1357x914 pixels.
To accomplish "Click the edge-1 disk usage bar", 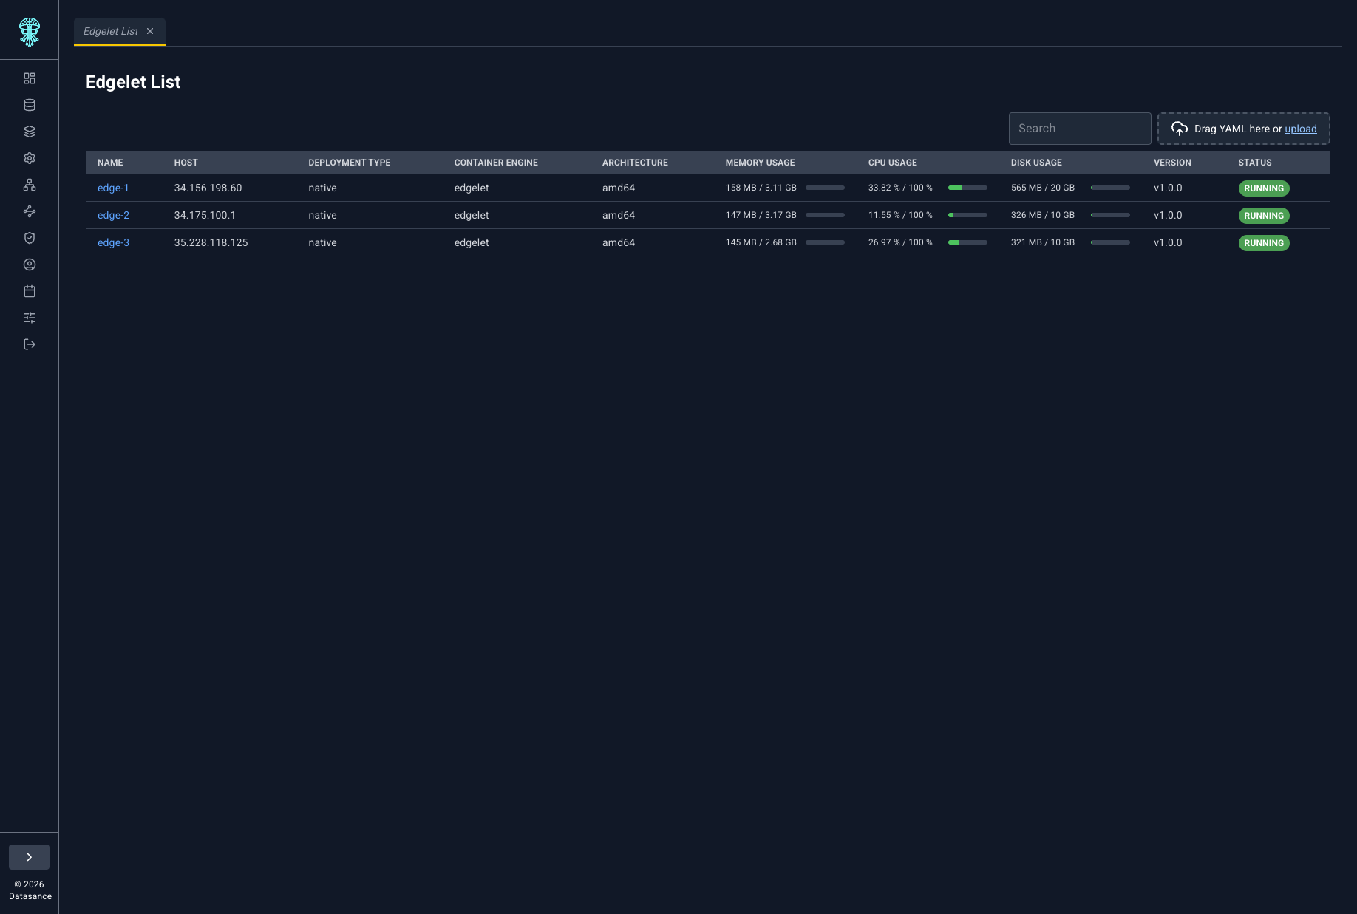I will tap(1110, 188).
